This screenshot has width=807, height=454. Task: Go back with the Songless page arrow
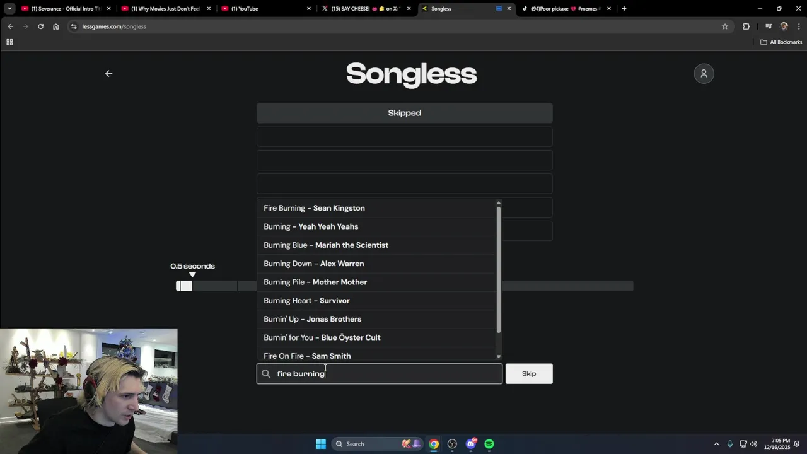(108, 74)
